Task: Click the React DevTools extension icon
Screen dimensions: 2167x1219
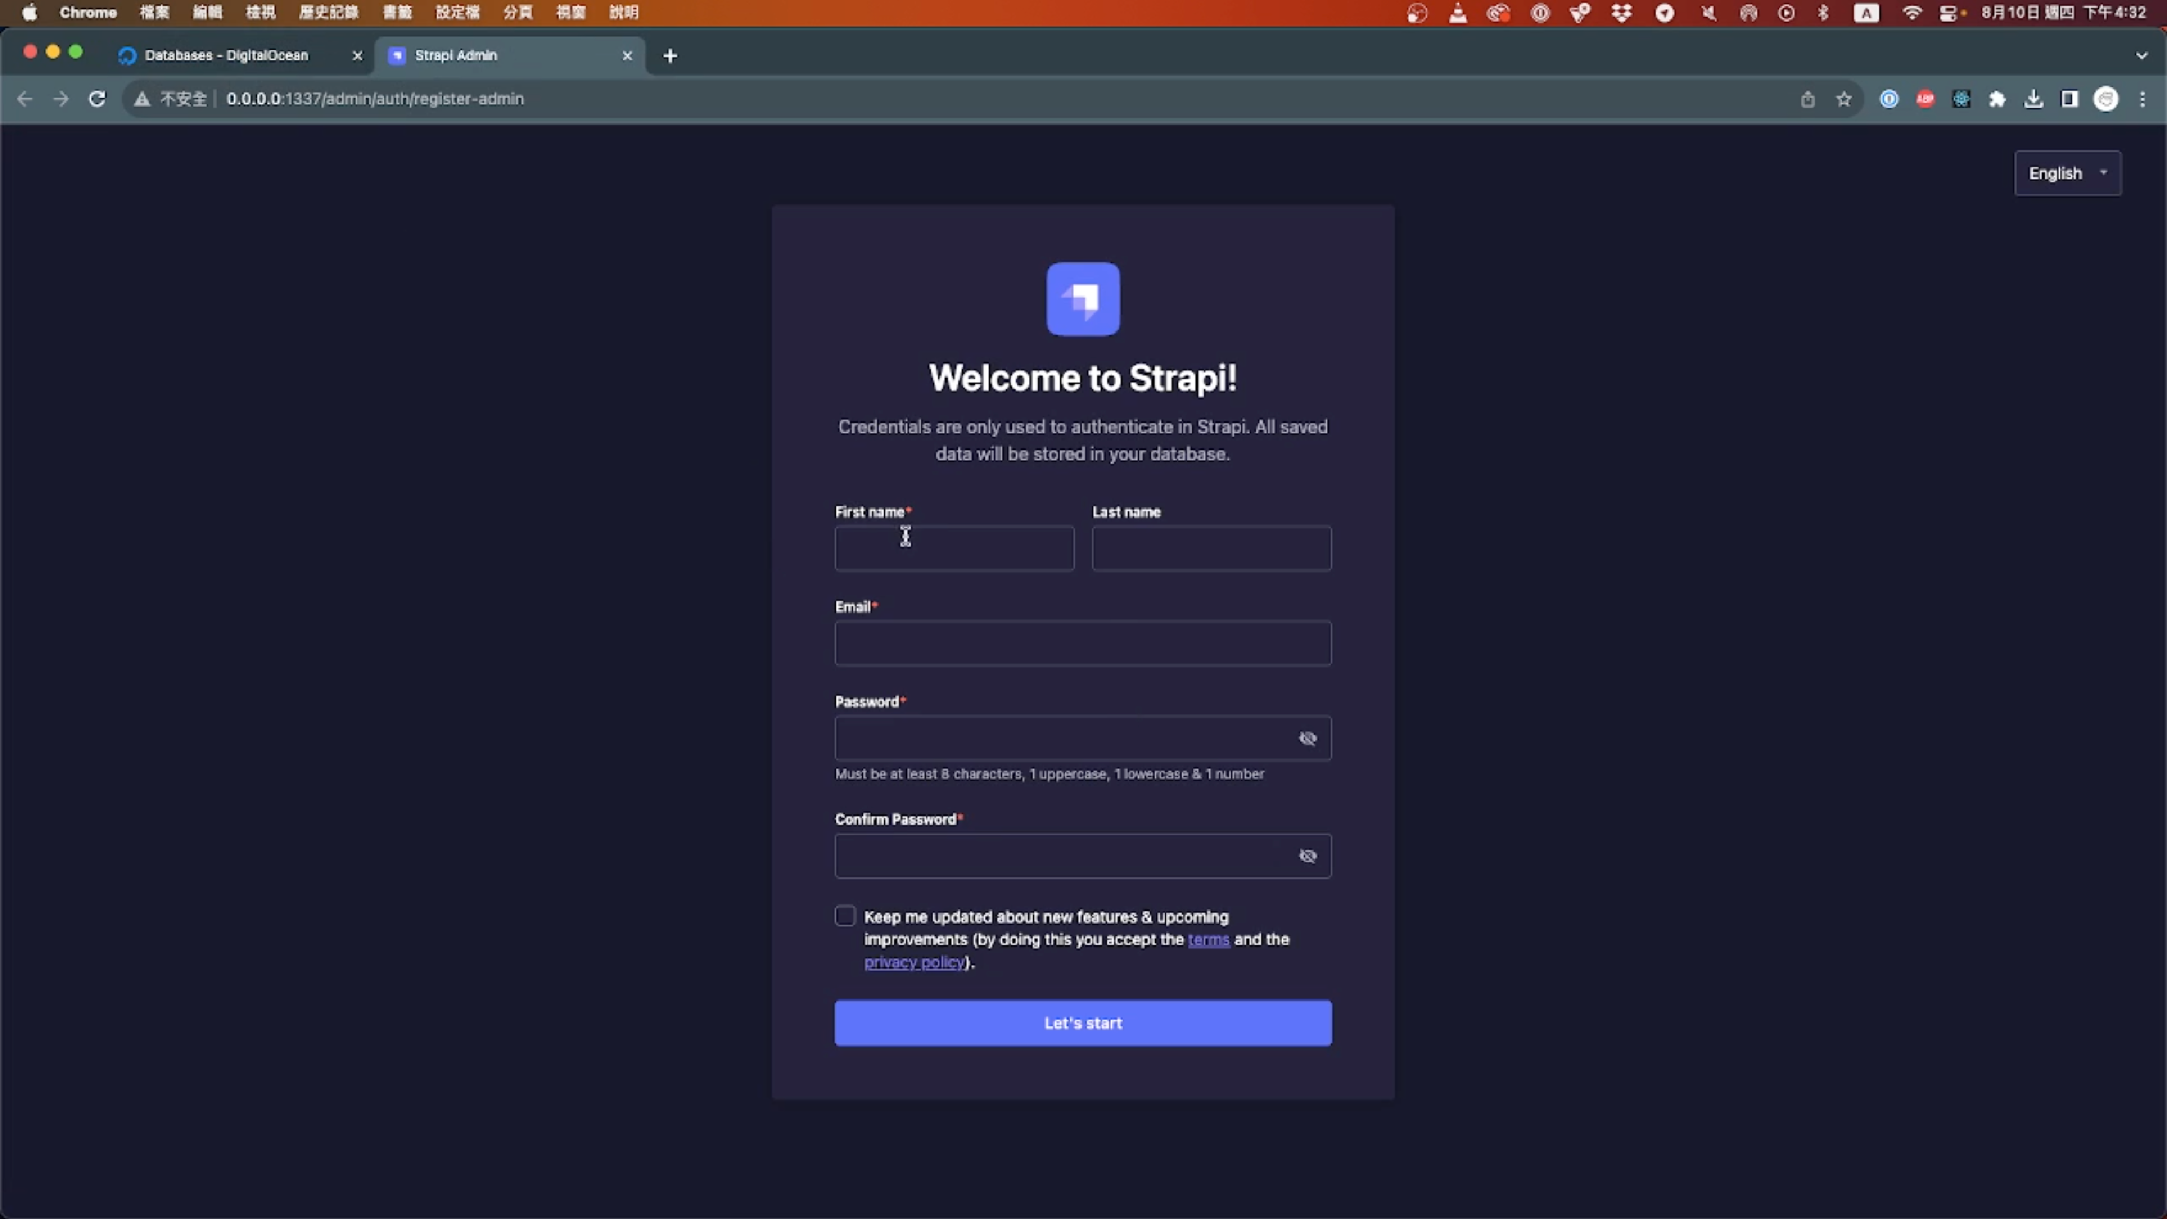Action: 1961,98
